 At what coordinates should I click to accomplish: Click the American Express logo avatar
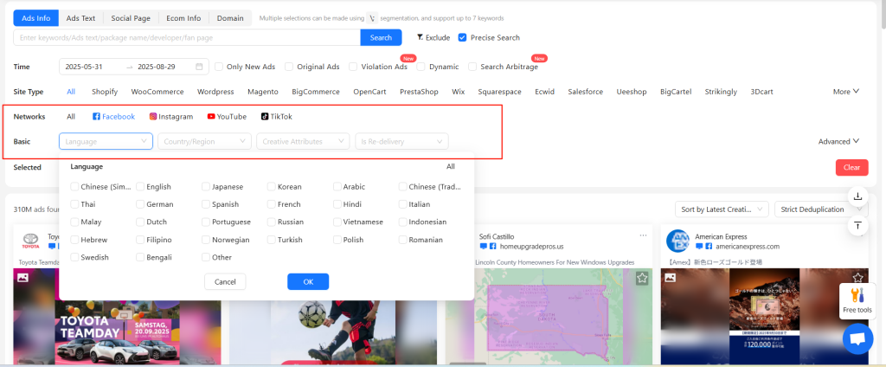coord(677,241)
